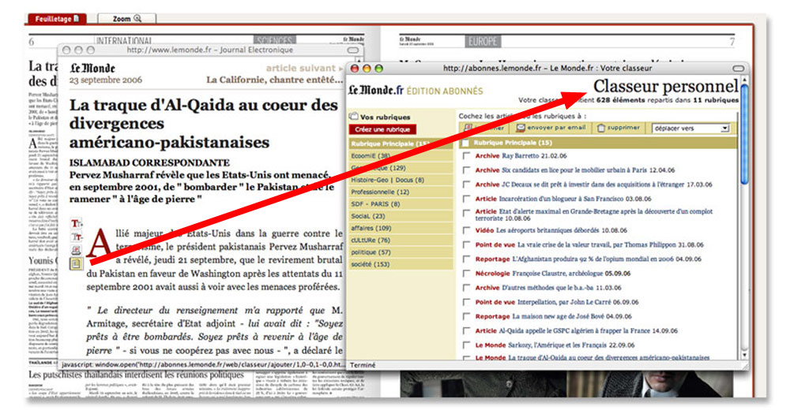Open the cULtURe (76) rubrique

click(401, 240)
